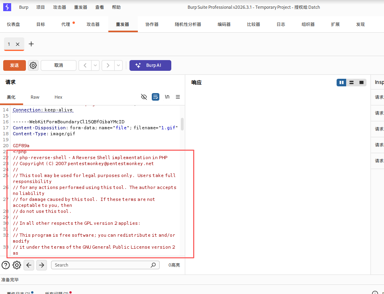Open search settings gear icon
The height and width of the screenshot is (294, 384).
click(17, 265)
